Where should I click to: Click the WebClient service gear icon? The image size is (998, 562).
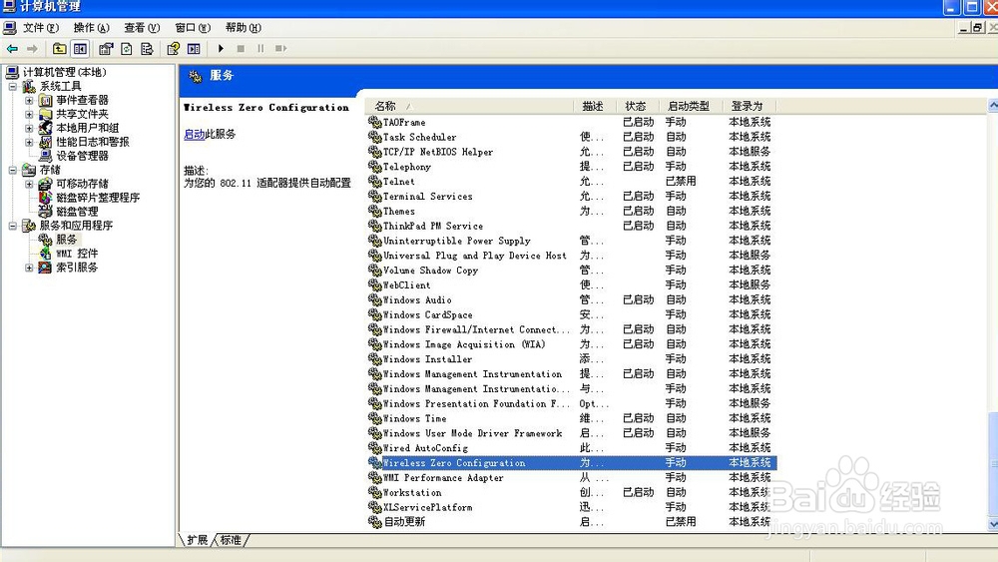[375, 285]
